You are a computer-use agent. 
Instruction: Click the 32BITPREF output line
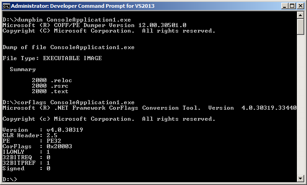tap(27, 163)
